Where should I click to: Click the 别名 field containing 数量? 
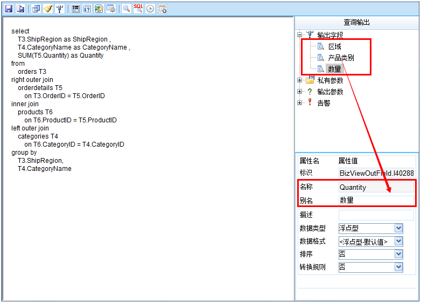pos(376,201)
